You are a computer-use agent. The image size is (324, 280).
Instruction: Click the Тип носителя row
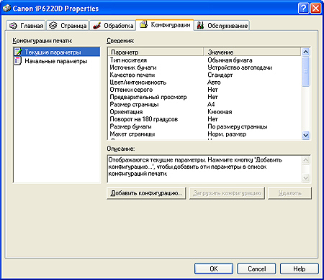tap(204, 60)
